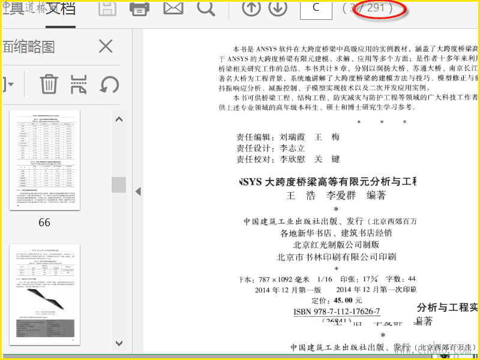
Task: Click the thumbnail scrollbar down arrow
Action: point(119,343)
